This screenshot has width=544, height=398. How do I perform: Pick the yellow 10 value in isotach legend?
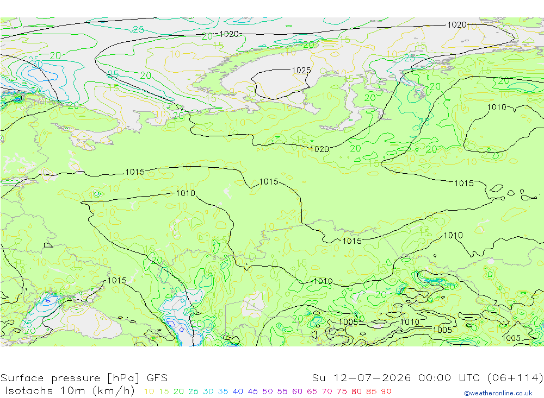click(149, 391)
